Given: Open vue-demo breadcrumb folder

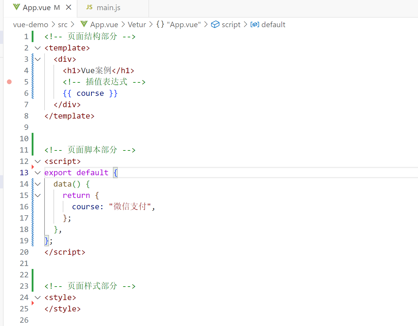Looking at the screenshot, I should [x=31, y=24].
